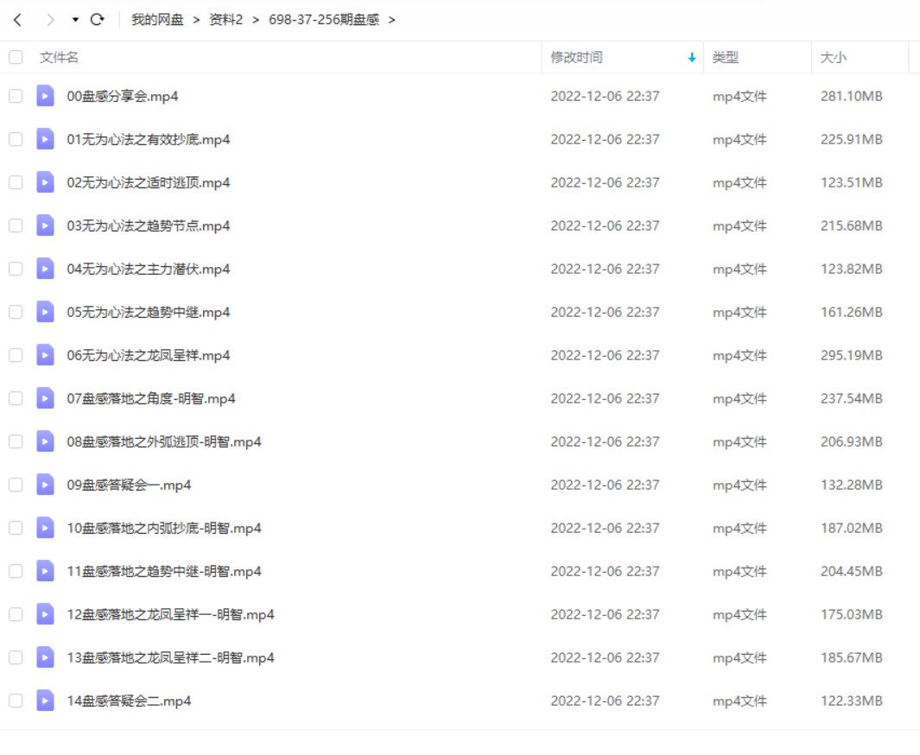Click video icon of 08盘感落地之外弧逃顶-明智.mp4

coord(45,441)
